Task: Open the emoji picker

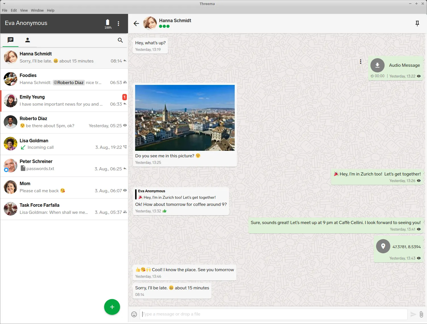Action: [x=134, y=314]
